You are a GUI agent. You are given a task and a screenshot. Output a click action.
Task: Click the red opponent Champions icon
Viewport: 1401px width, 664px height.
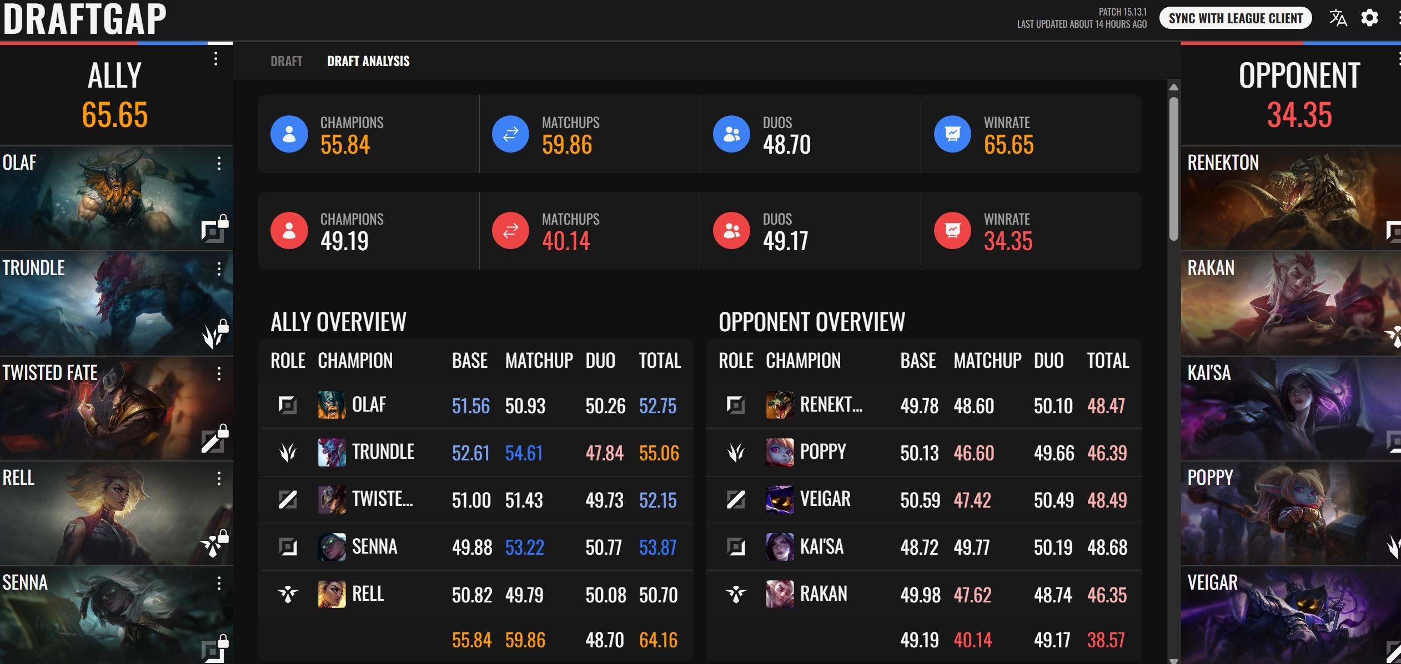tap(289, 230)
